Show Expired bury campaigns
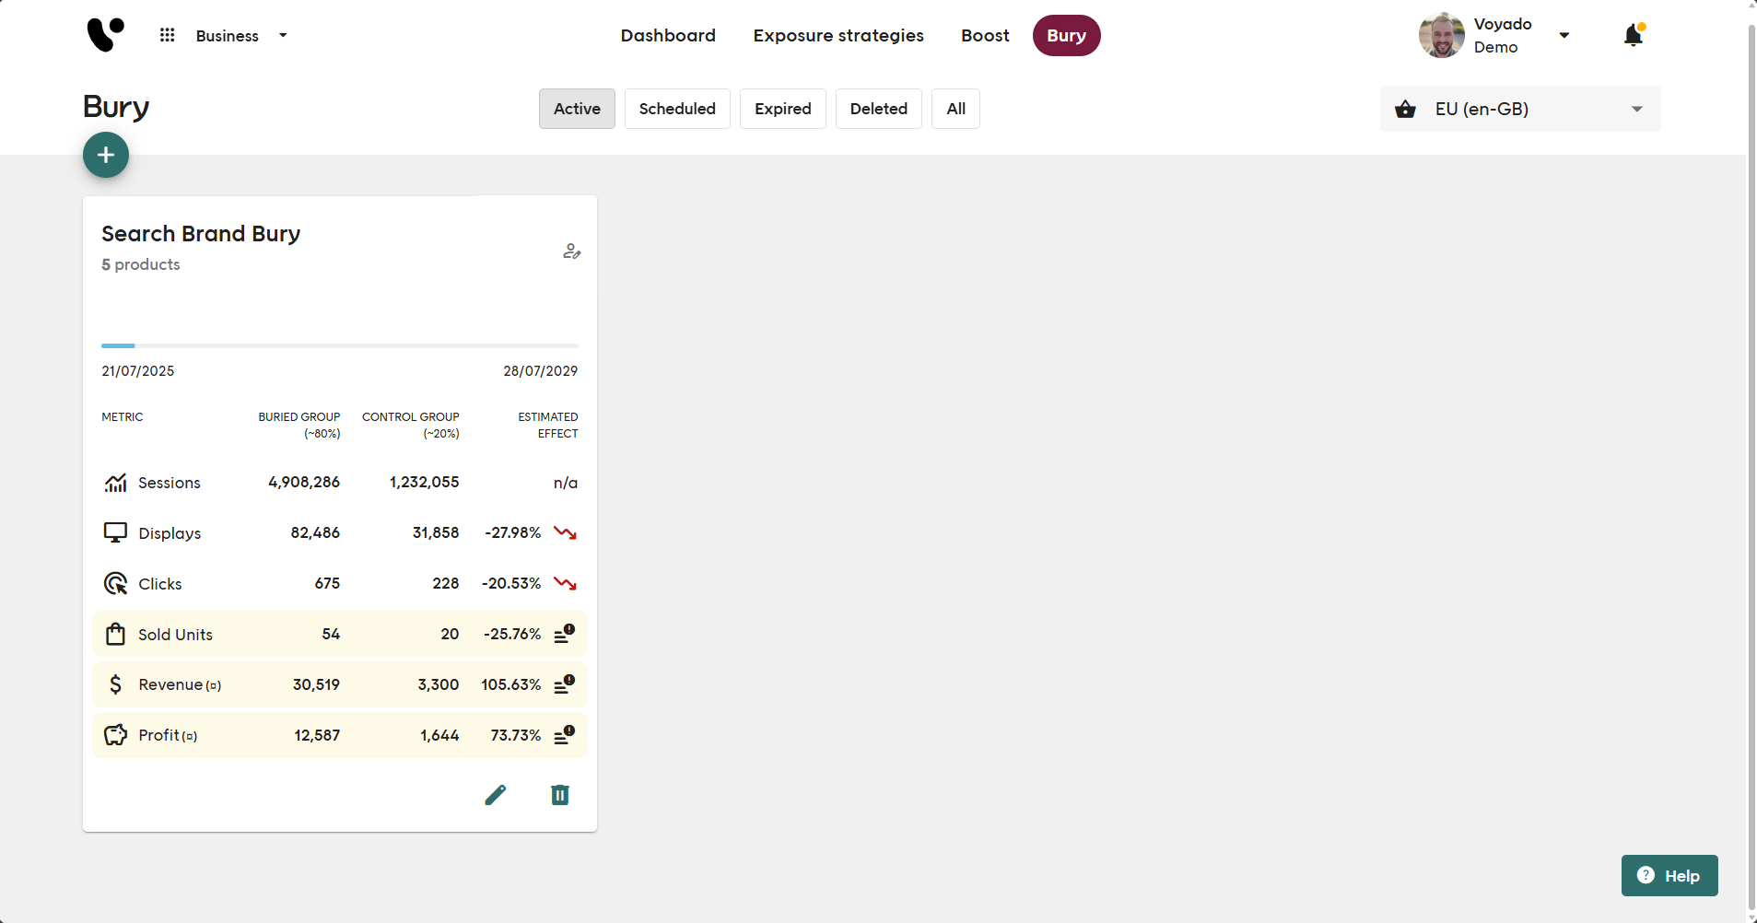This screenshot has height=923, width=1757. pos(782,109)
